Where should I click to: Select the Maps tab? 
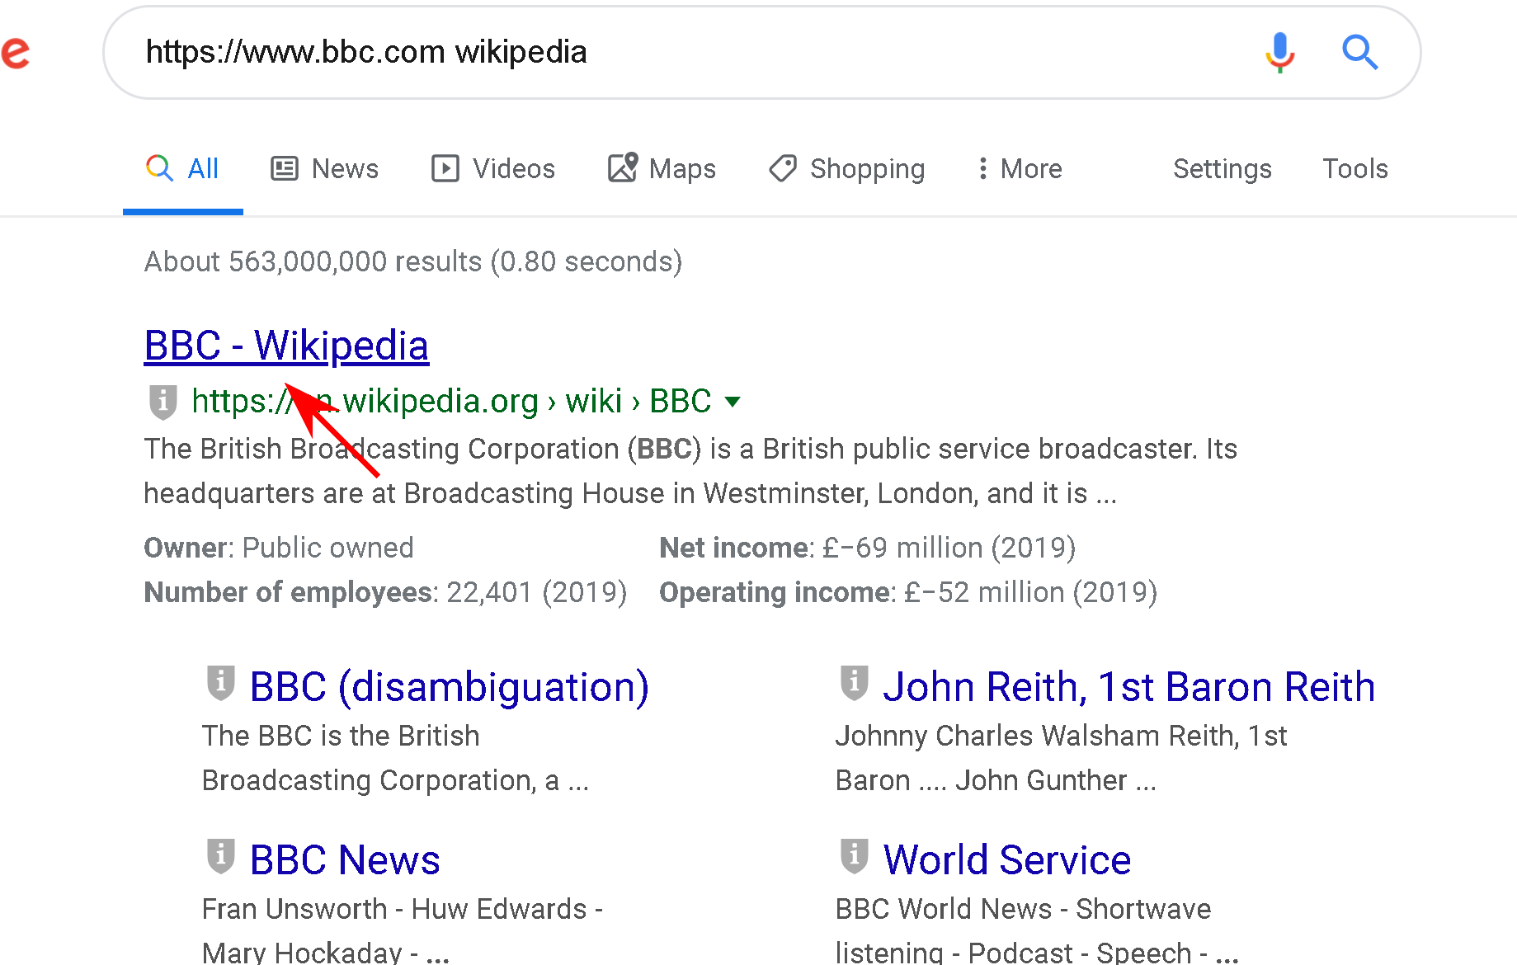coord(662,168)
